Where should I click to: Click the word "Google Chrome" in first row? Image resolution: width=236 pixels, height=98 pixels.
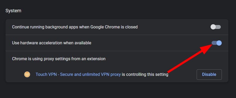(x=104, y=27)
